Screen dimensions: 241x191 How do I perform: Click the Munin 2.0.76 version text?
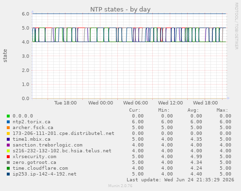click(120, 186)
